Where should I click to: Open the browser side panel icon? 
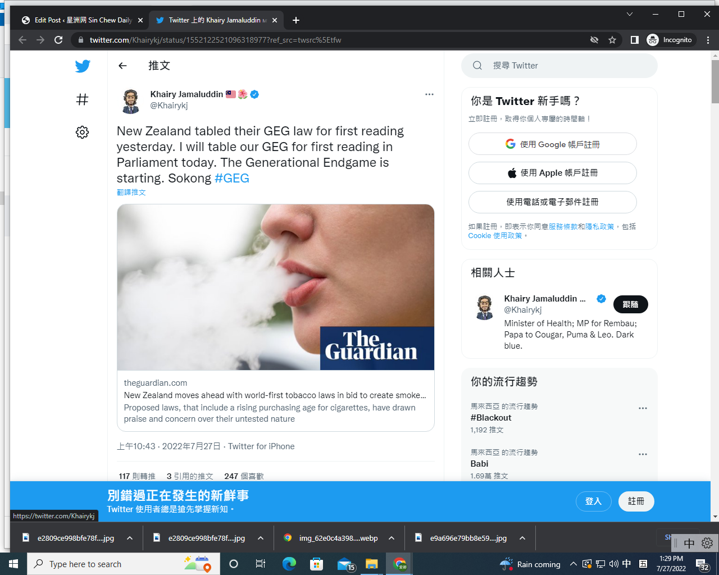(634, 40)
